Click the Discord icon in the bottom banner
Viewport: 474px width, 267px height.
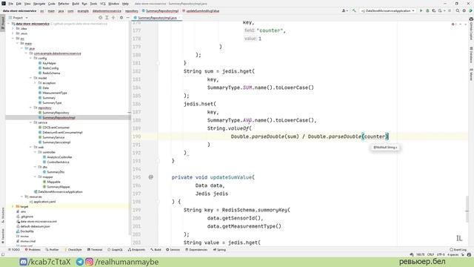pyautogui.click(x=23, y=262)
